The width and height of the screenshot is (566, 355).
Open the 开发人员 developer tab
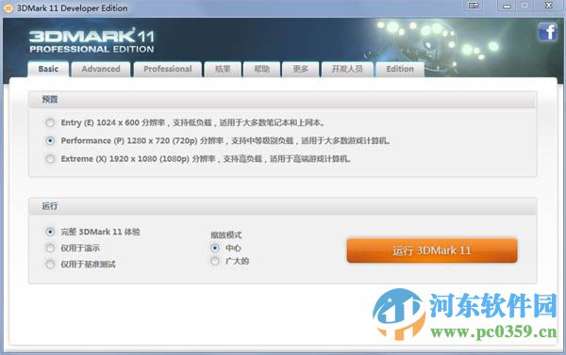347,69
